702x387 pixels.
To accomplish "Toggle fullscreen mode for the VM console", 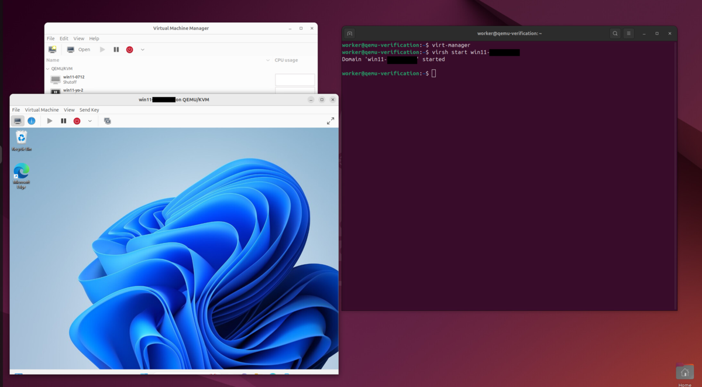I will (331, 121).
